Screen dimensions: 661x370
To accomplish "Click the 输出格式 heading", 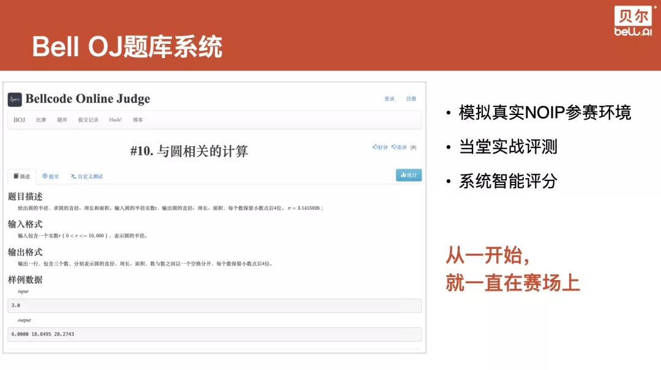I will click(x=25, y=252).
